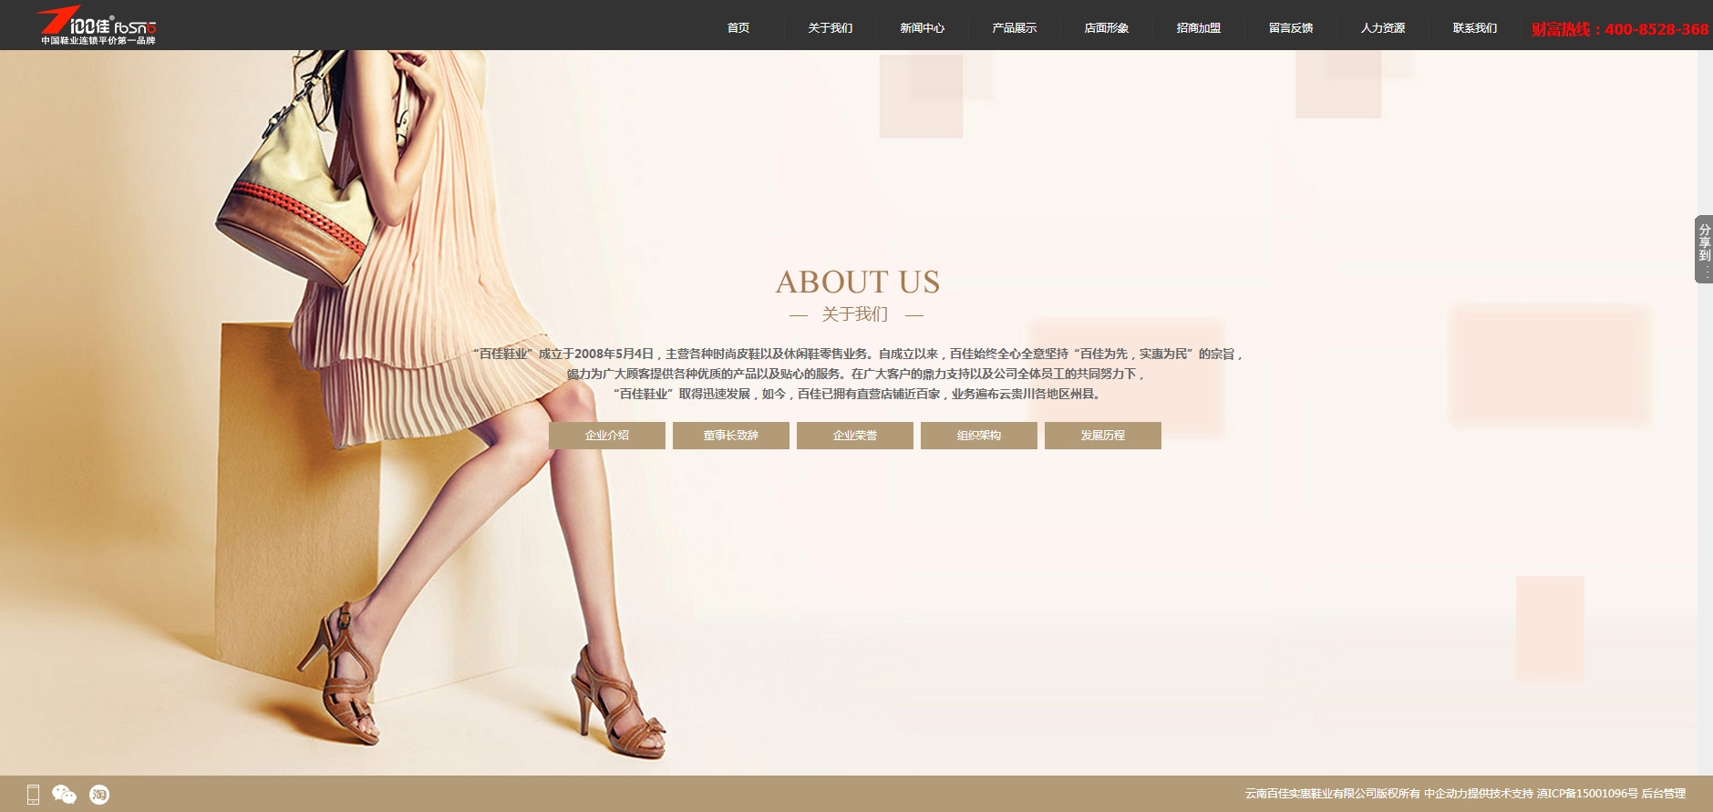The height and width of the screenshot is (812, 1713).
Task: Expand the 分享到 share side tab
Action: pos(1703,249)
